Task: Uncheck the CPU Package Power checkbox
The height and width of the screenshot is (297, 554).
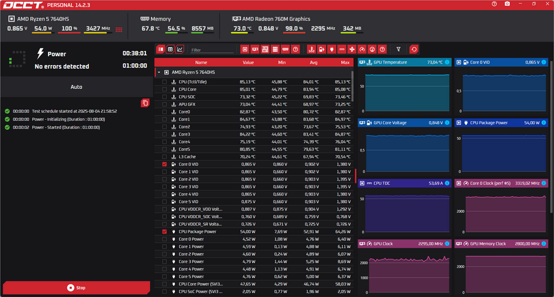Action: pos(164,232)
